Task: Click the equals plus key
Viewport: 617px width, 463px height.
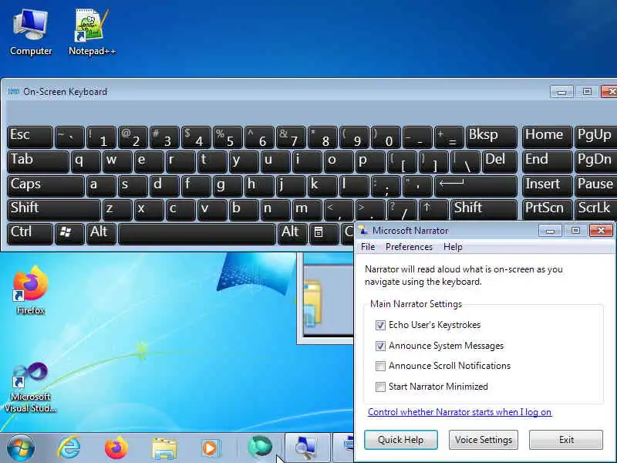Action: [x=449, y=137]
